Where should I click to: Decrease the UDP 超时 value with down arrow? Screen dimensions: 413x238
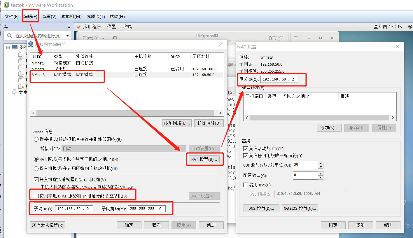pos(321,167)
